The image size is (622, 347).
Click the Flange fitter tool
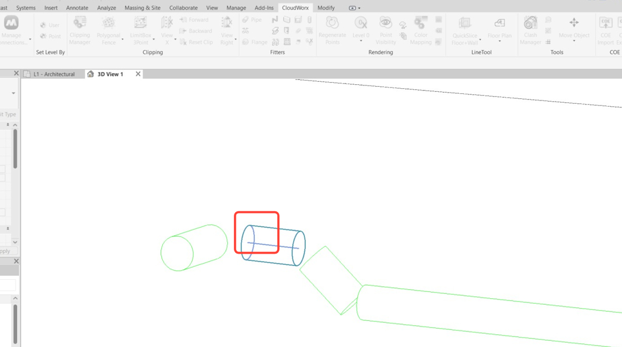point(254,42)
